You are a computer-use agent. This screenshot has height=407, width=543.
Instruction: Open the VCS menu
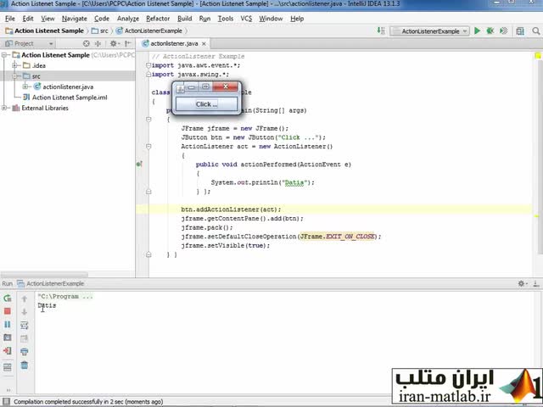coord(246,19)
